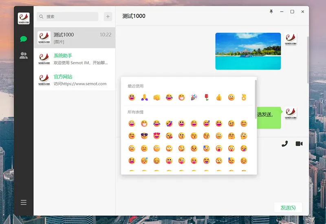326x224 pixels.
Task: Open the chats tab in sidebar
Action: 24,39
